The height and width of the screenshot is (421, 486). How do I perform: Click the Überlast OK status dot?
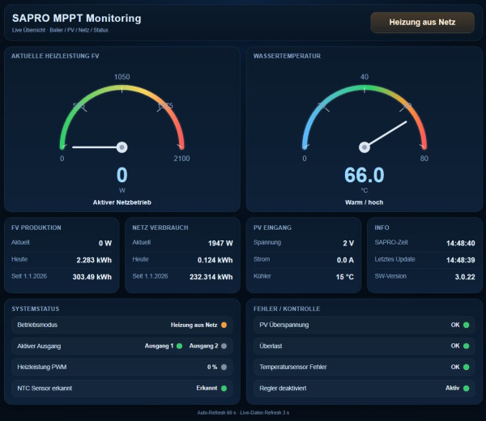tap(467, 346)
